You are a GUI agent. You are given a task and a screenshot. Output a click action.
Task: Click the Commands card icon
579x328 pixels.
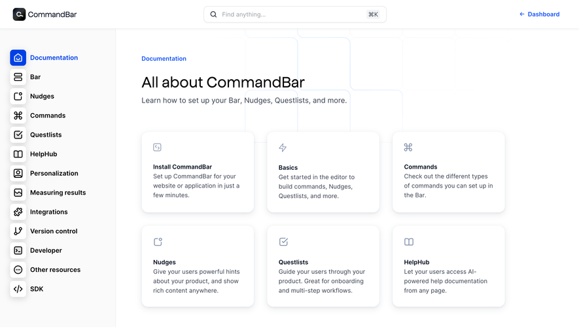(408, 147)
